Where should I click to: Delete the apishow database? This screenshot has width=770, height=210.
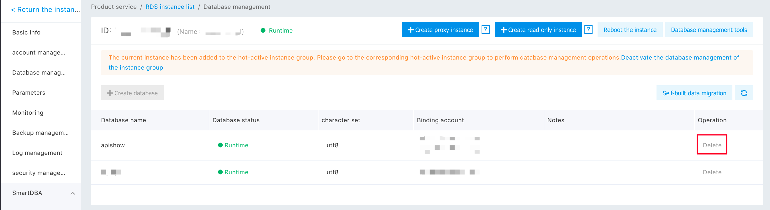coord(712,145)
